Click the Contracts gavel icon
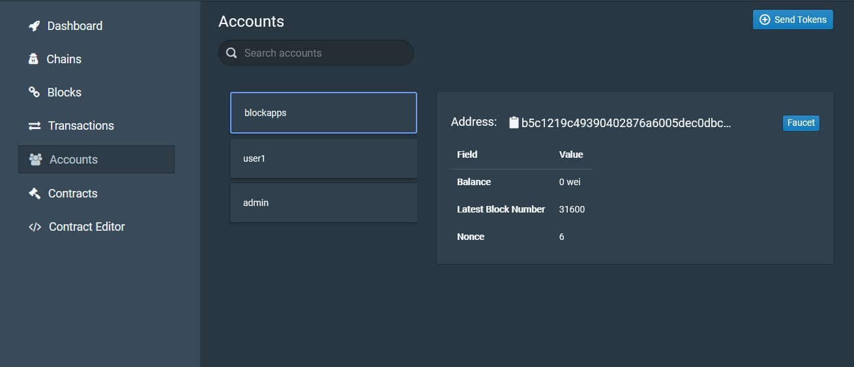 tap(35, 194)
